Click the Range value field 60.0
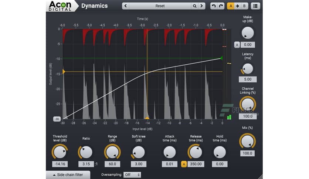This screenshot has width=309, height=179. pos(112,164)
